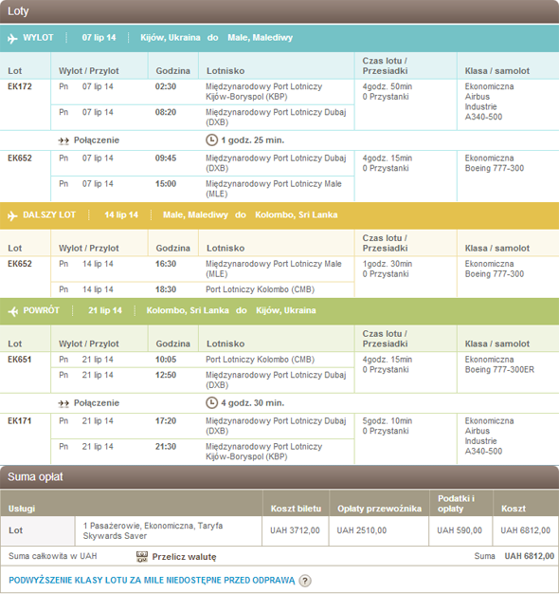Click the plane icon beside DALSZY LOT
This screenshot has height=594, width=559.
tap(12, 215)
